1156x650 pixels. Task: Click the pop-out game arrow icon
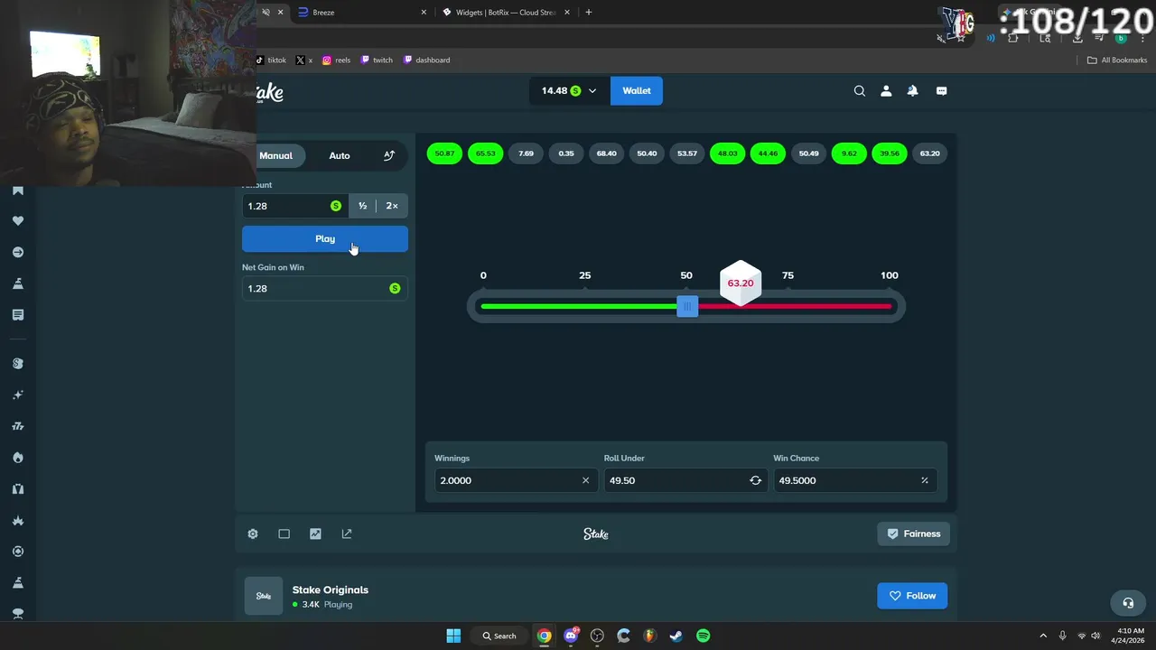tap(347, 534)
